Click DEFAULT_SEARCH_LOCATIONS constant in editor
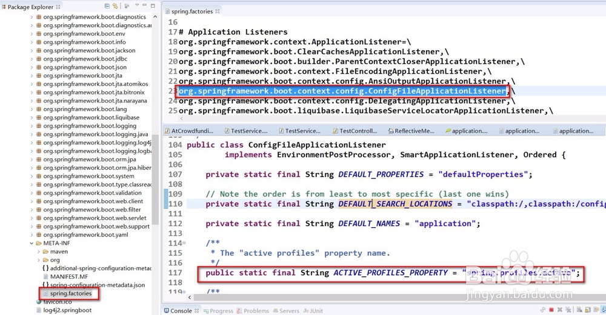The image size is (606, 315). [395, 204]
